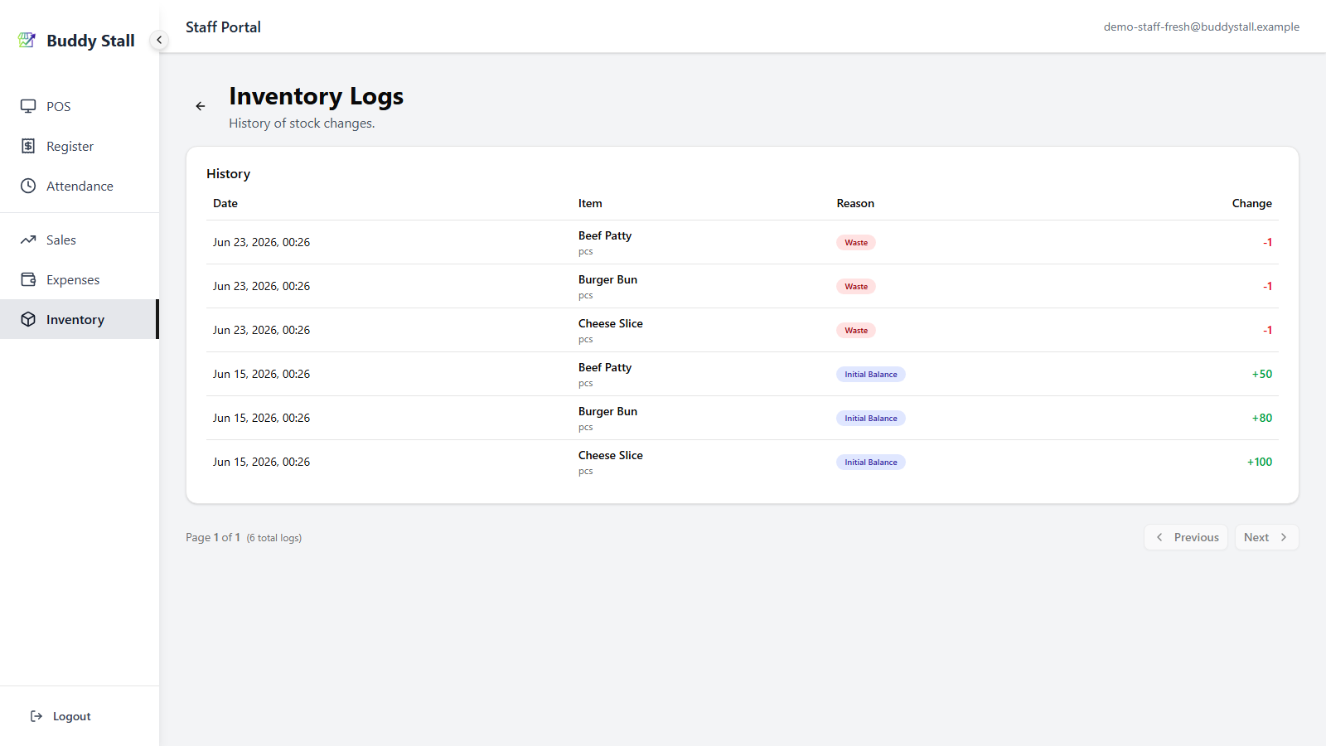Click the Item column header
This screenshot has height=746, width=1326.
(x=590, y=203)
